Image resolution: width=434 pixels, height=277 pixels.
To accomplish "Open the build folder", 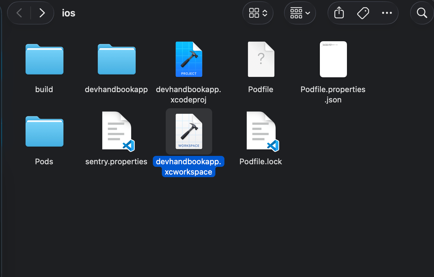I will click(x=44, y=59).
